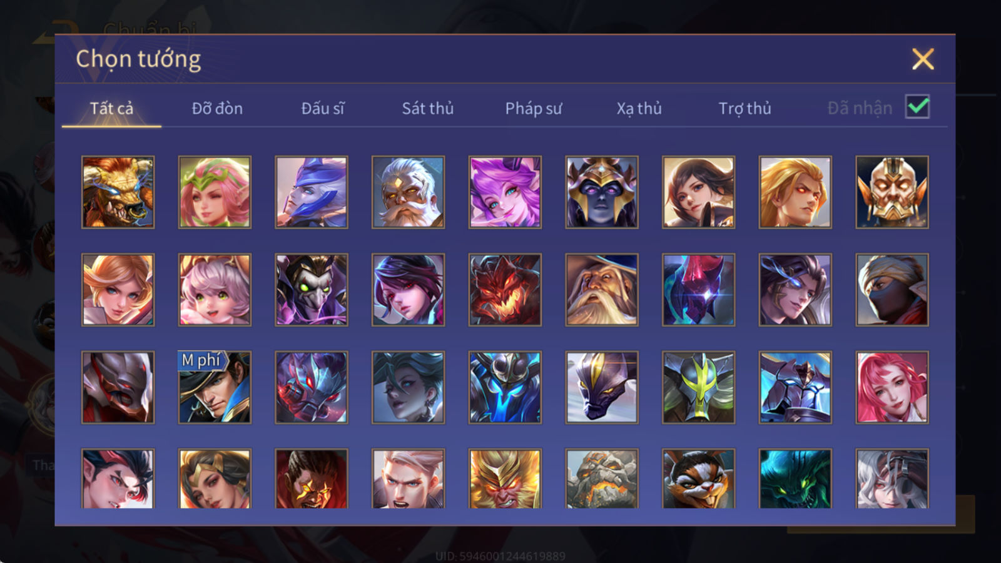Select the rock golem with lava portrait

(602, 479)
